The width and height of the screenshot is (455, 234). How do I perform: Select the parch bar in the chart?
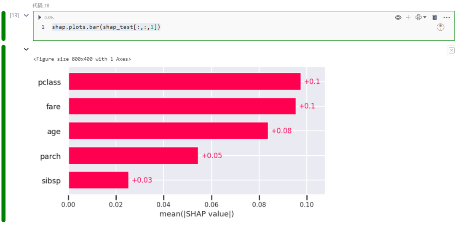tap(133, 156)
